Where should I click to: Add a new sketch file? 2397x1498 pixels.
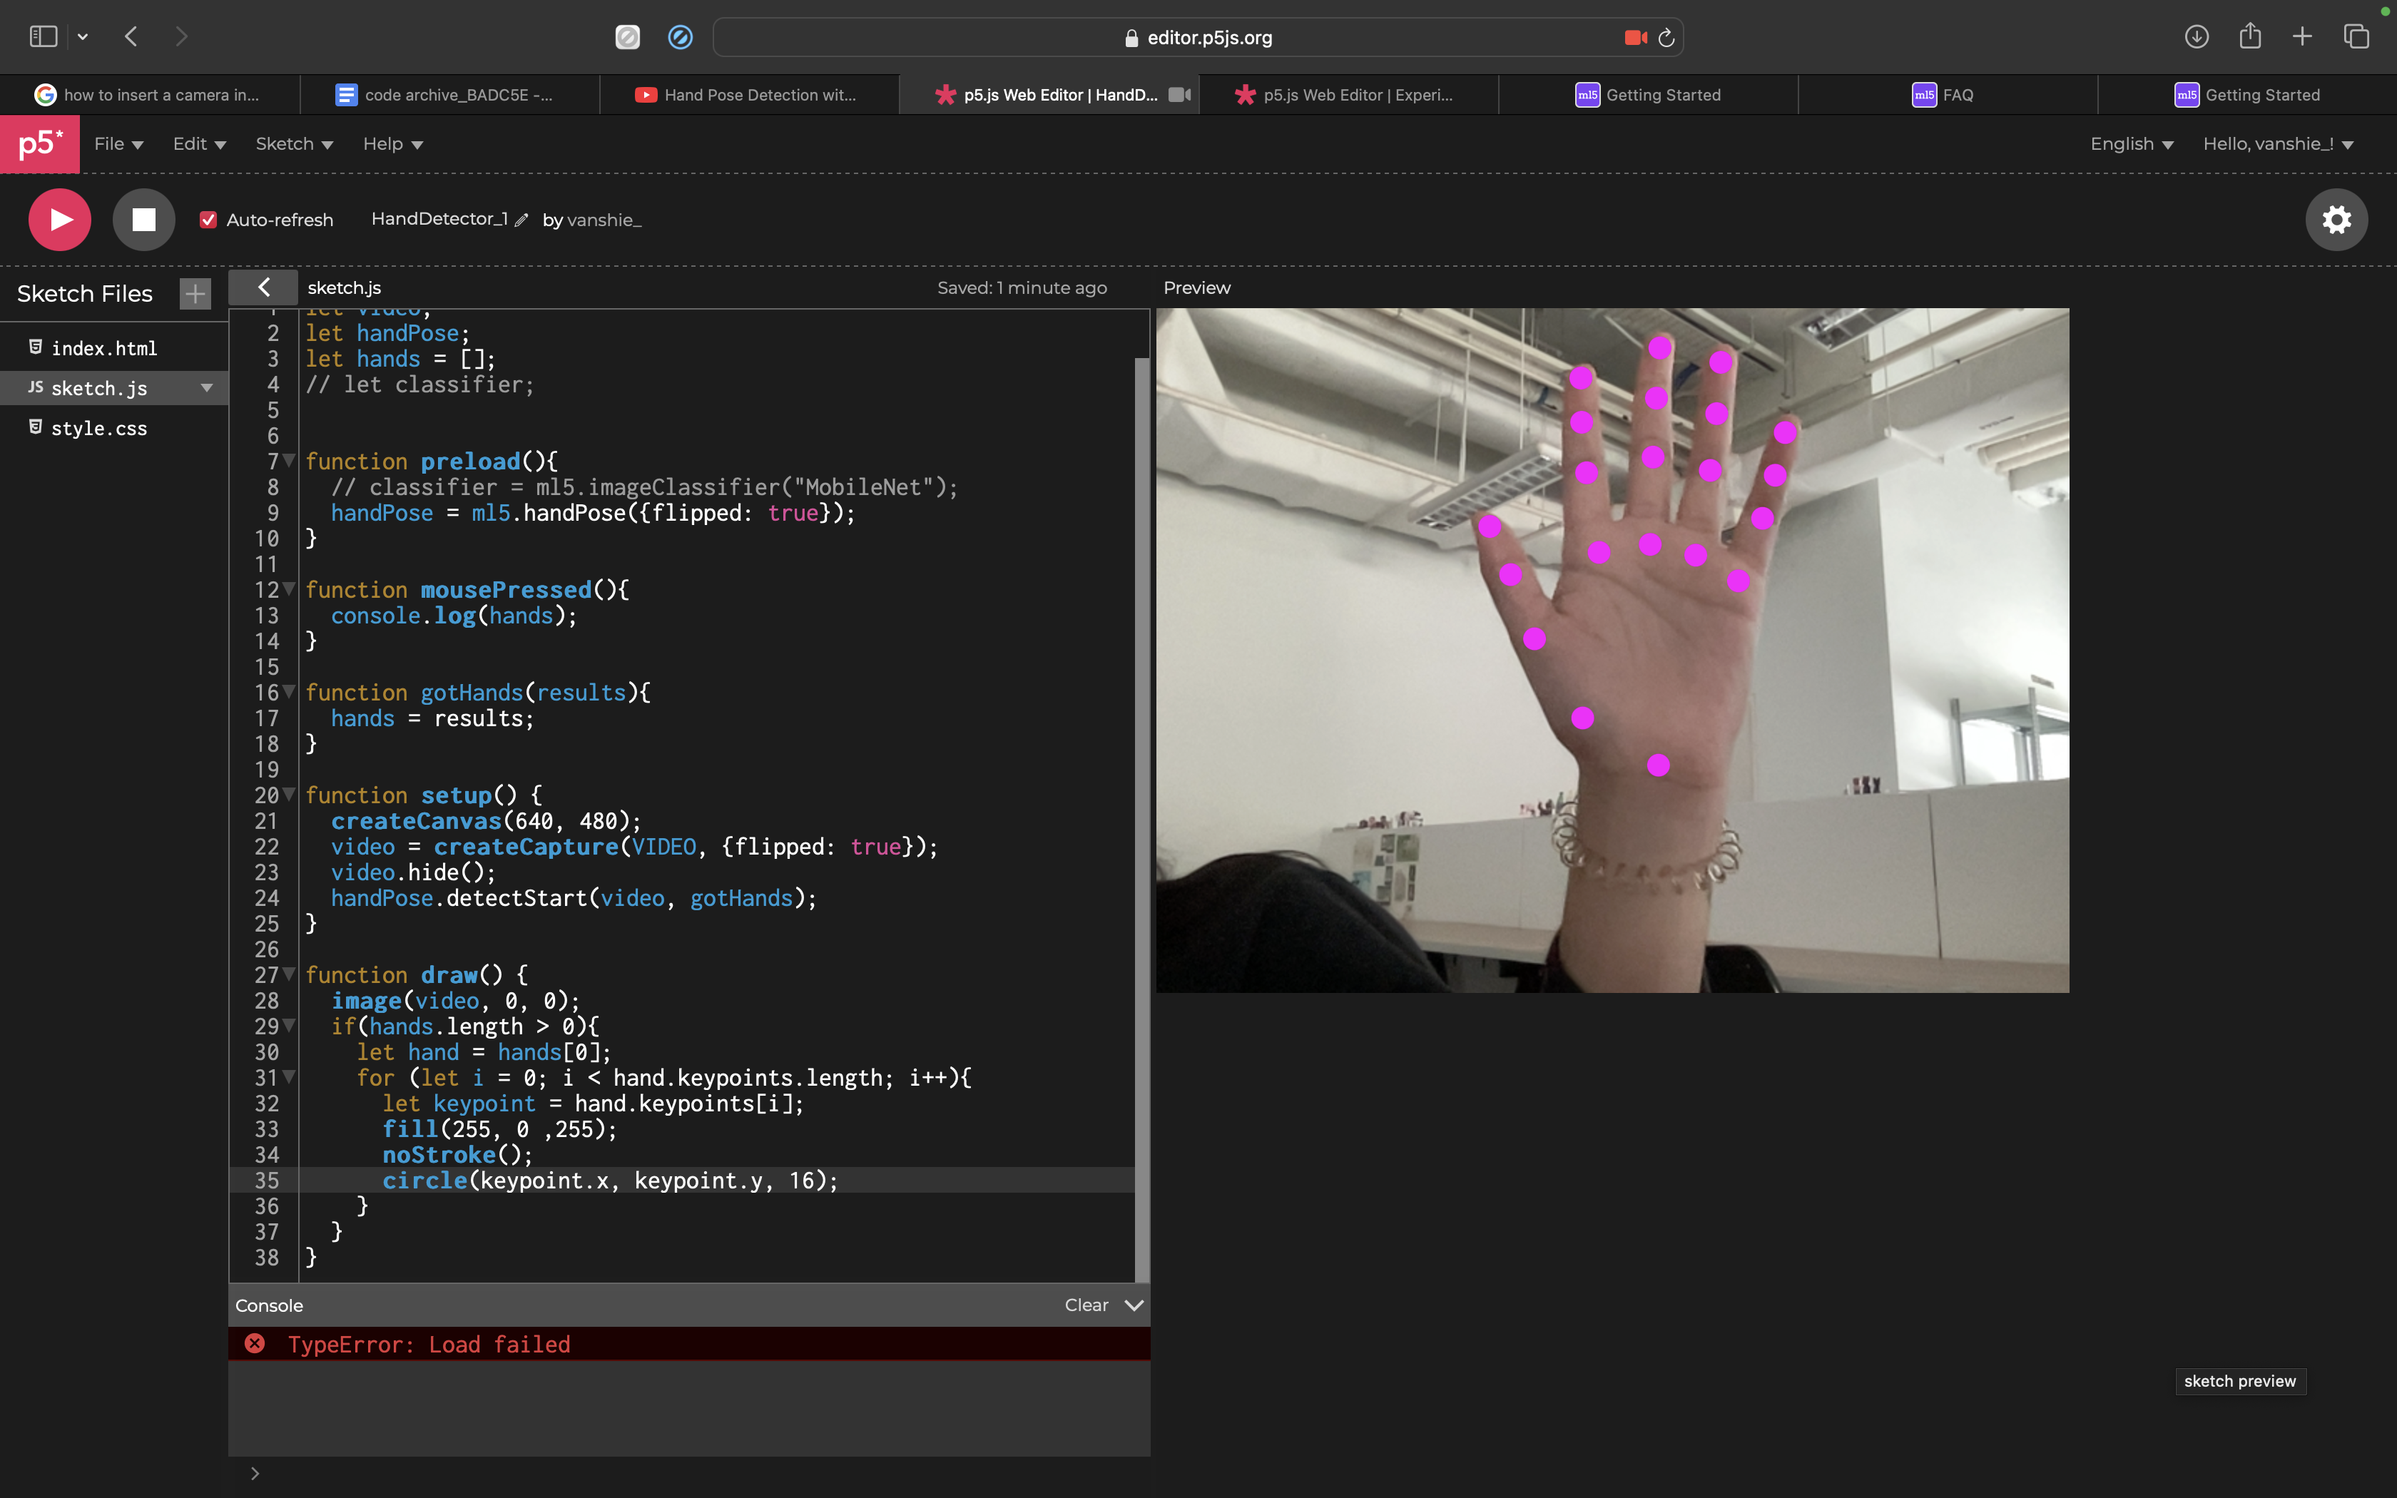pyautogui.click(x=195, y=294)
